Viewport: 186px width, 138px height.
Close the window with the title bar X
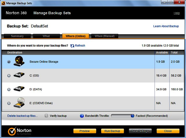[x=179, y=2]
